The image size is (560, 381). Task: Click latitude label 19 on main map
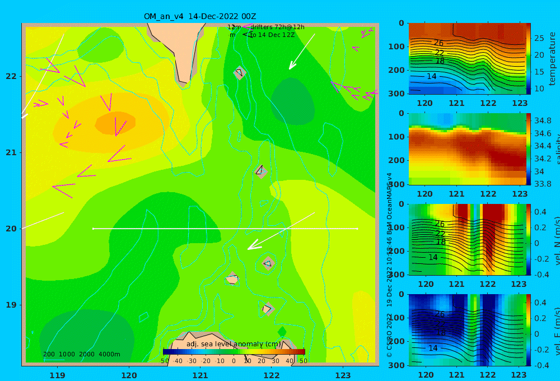click(11, 305)
